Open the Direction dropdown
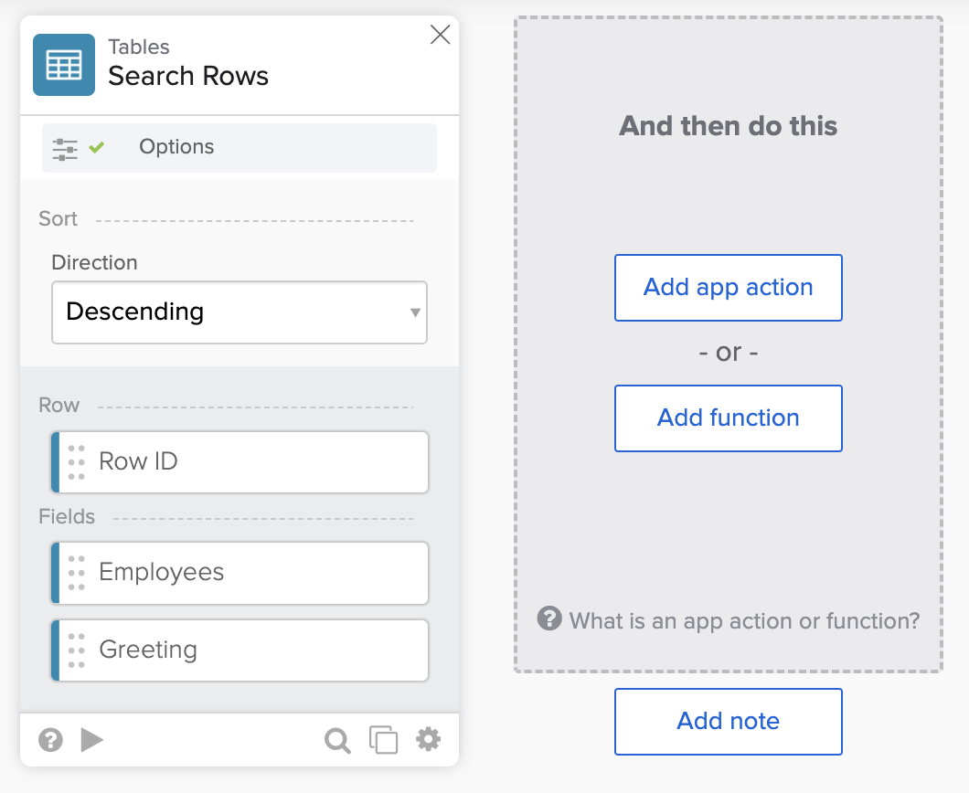Image resolution: width=969 pixels, height=793 pixels. tap(417, 312)
